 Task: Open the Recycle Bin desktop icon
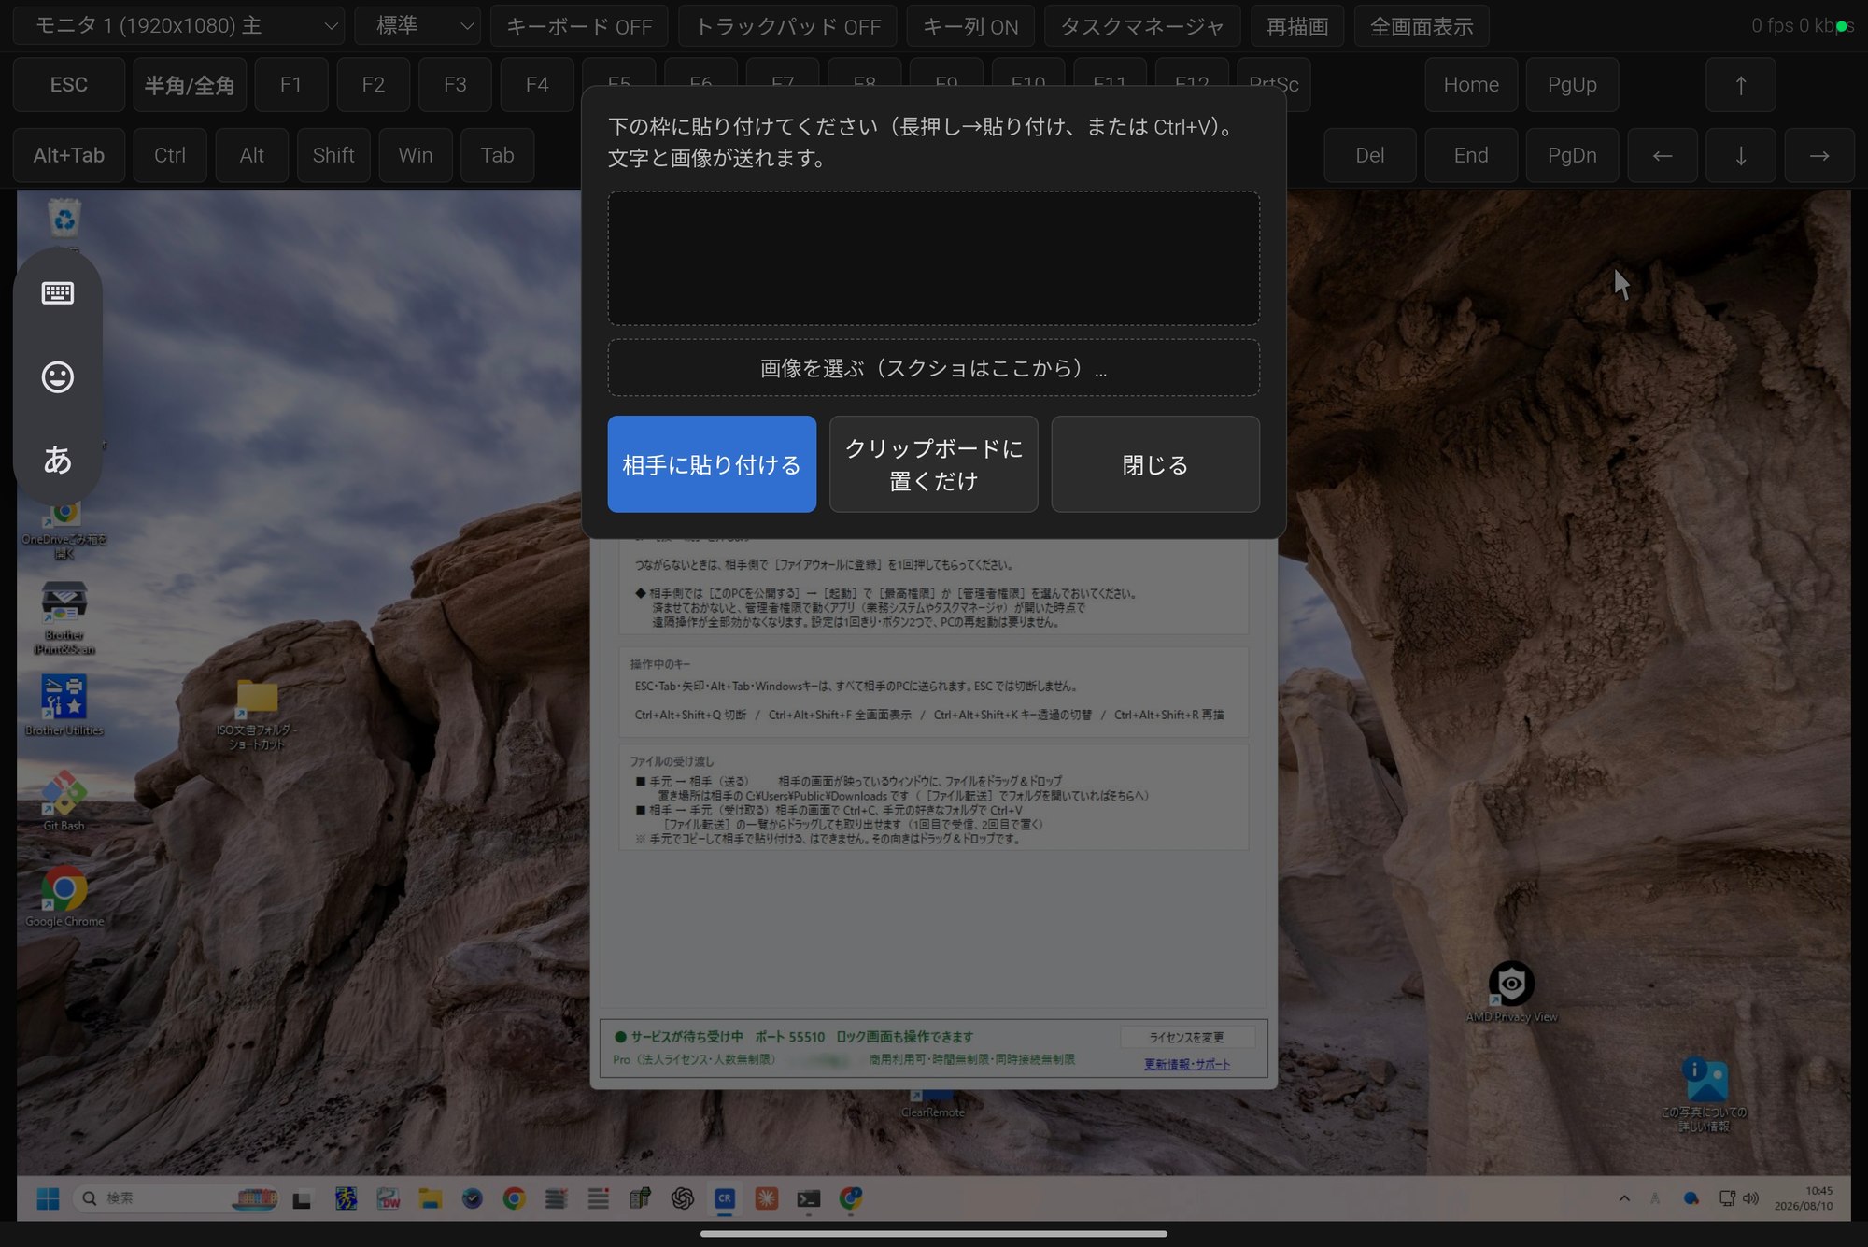click(x=64, y=220)
